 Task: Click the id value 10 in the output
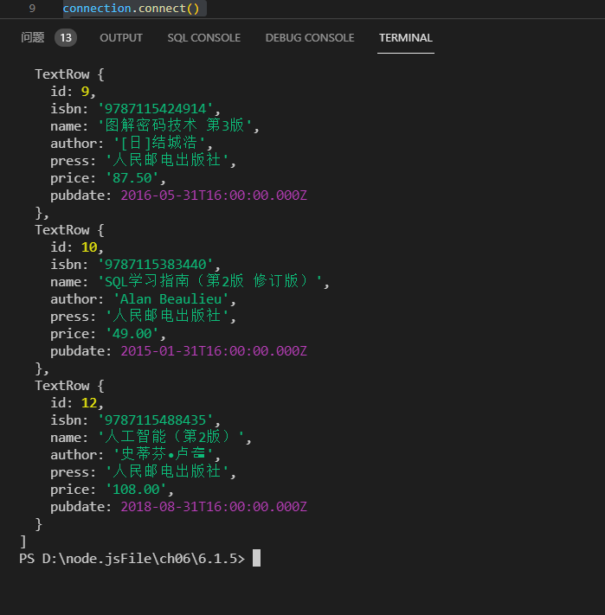point(88,247)
